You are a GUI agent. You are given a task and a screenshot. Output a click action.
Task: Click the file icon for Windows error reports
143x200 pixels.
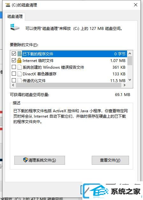click(x=19, y=67)
